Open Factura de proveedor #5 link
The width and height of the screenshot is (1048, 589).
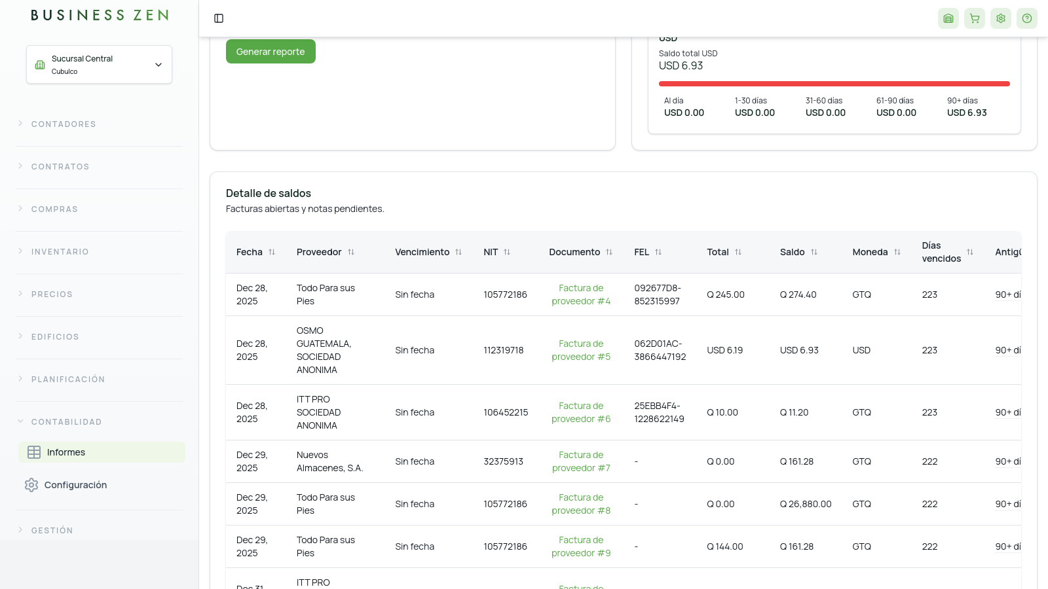point(581,350)
